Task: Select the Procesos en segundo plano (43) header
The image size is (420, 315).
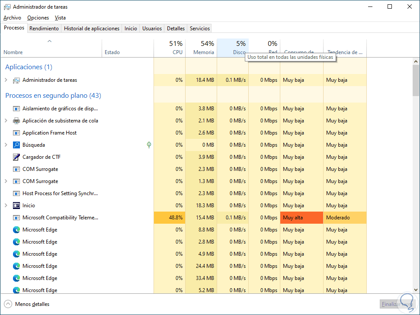Action: tap(53, 96)
